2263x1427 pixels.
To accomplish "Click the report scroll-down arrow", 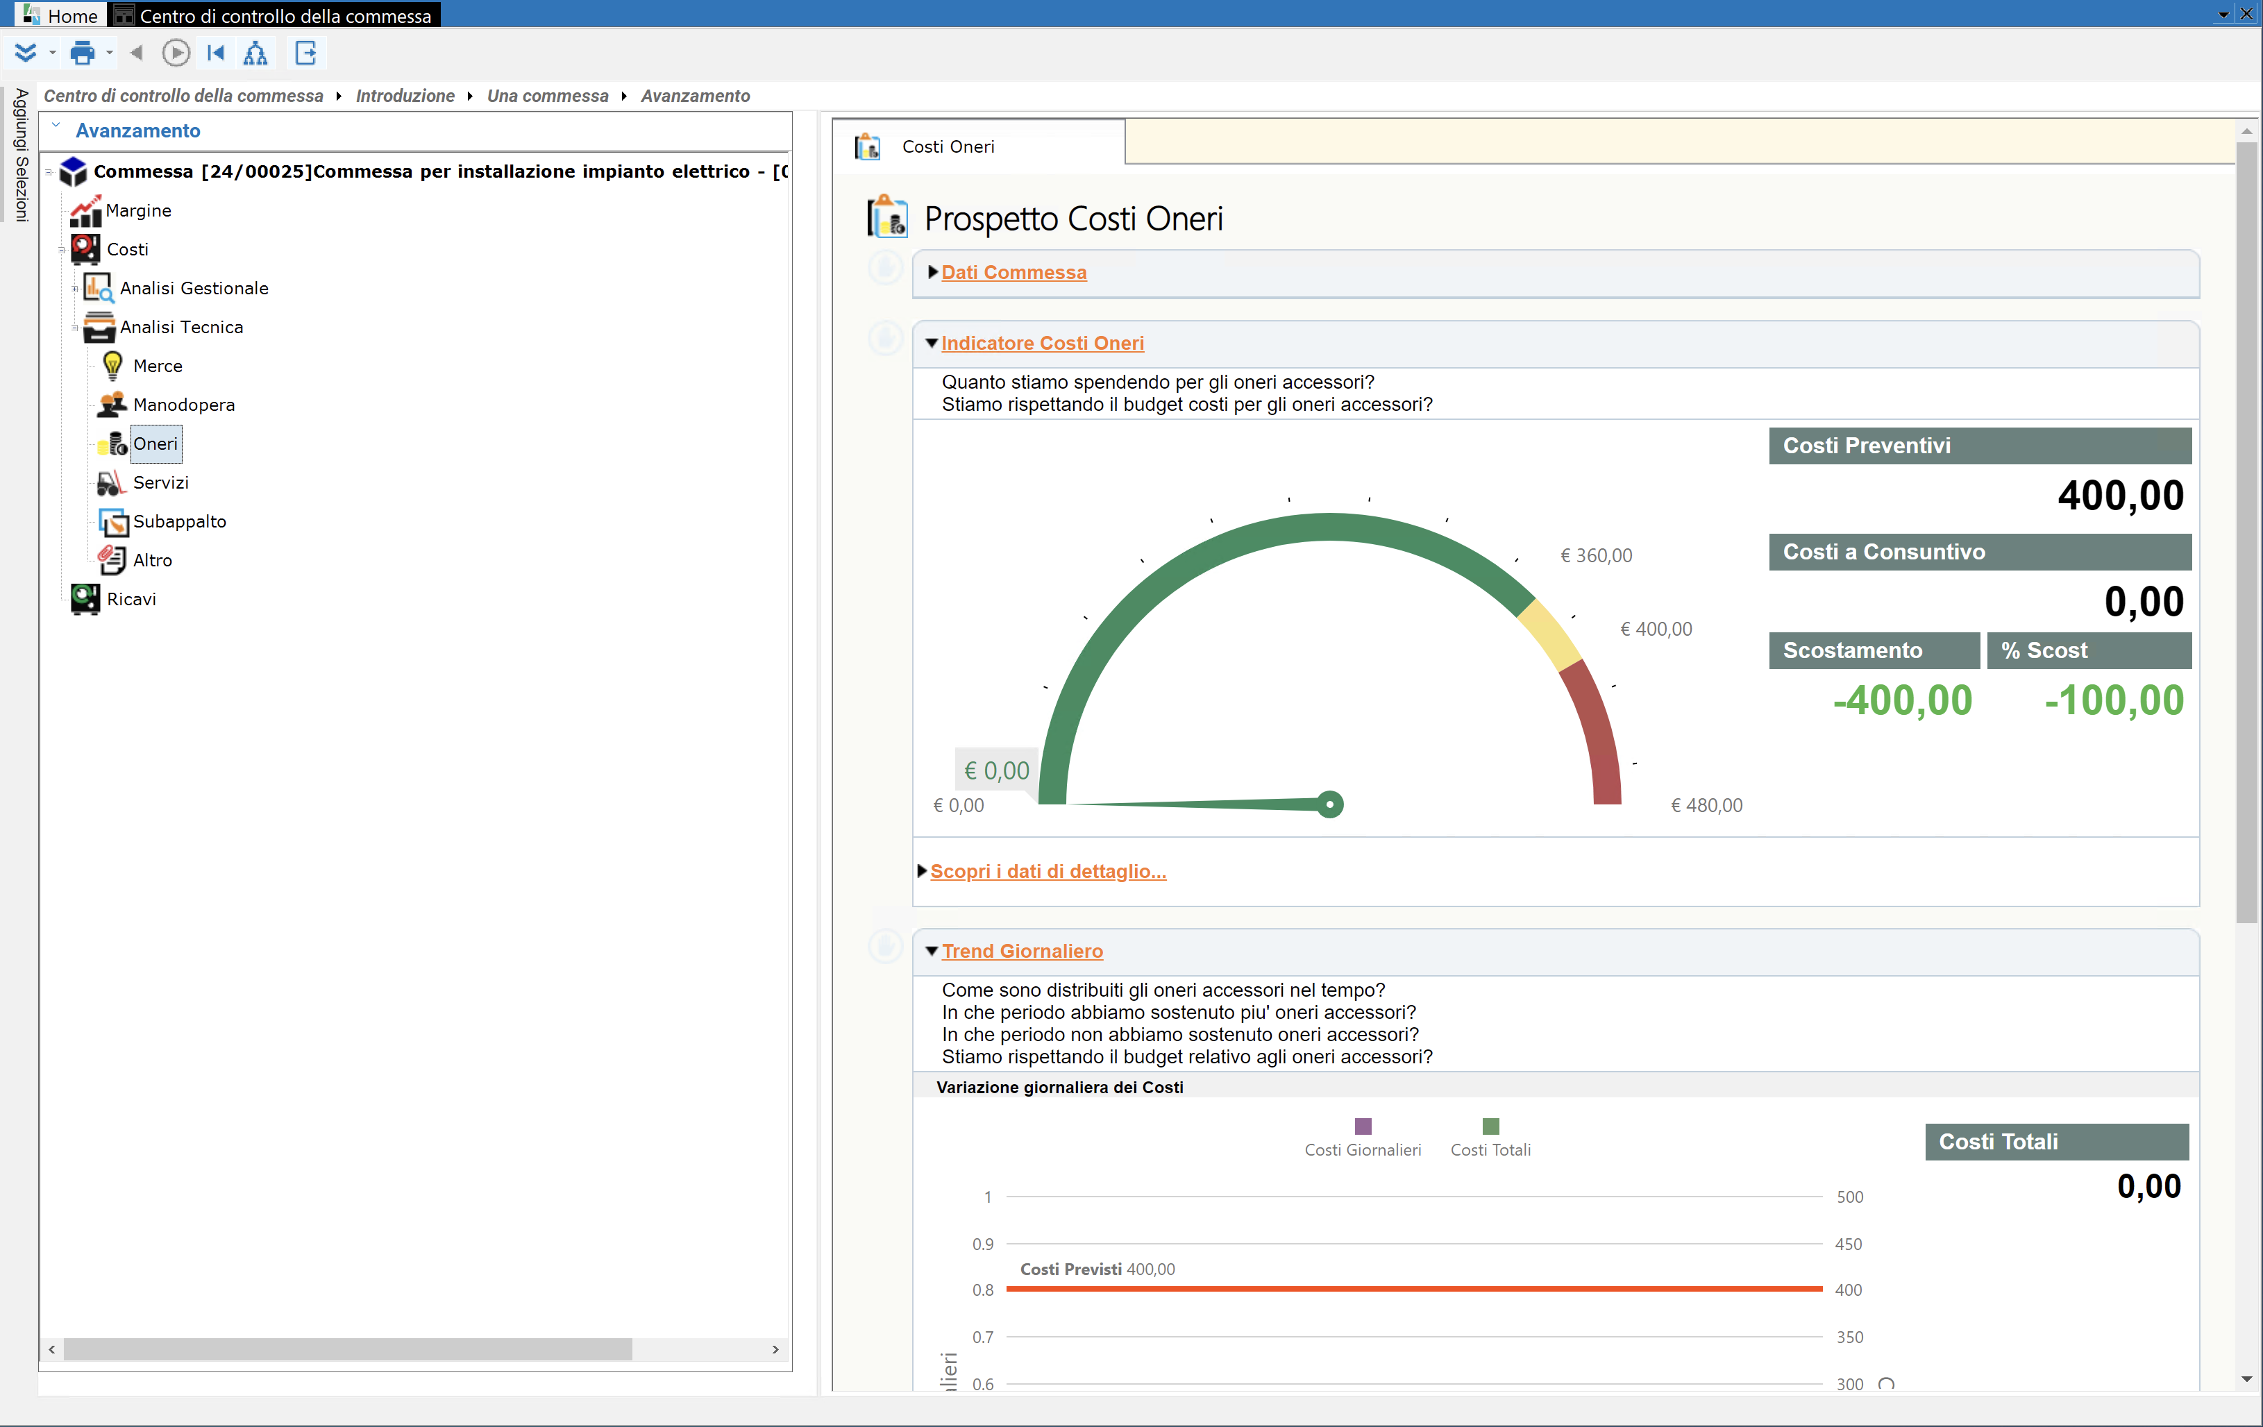I will [2247, 1379].
